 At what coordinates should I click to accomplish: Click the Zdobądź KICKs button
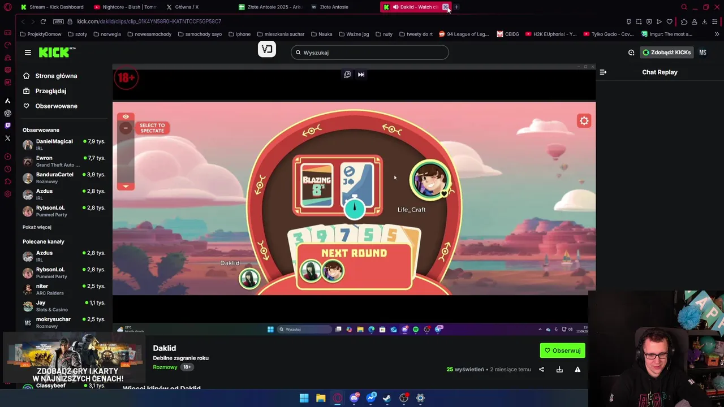[x=667, y=53]
